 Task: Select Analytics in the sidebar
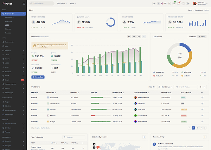pyautogui.click(x=8, y=21)
